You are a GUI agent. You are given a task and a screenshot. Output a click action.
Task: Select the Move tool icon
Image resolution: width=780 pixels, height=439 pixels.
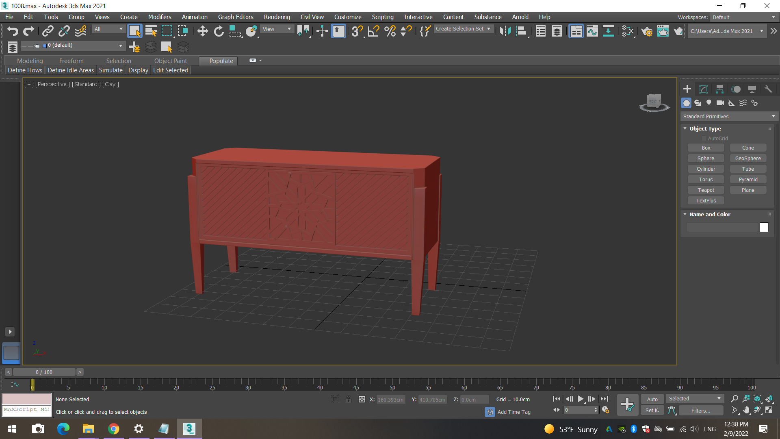click(202, 31)
